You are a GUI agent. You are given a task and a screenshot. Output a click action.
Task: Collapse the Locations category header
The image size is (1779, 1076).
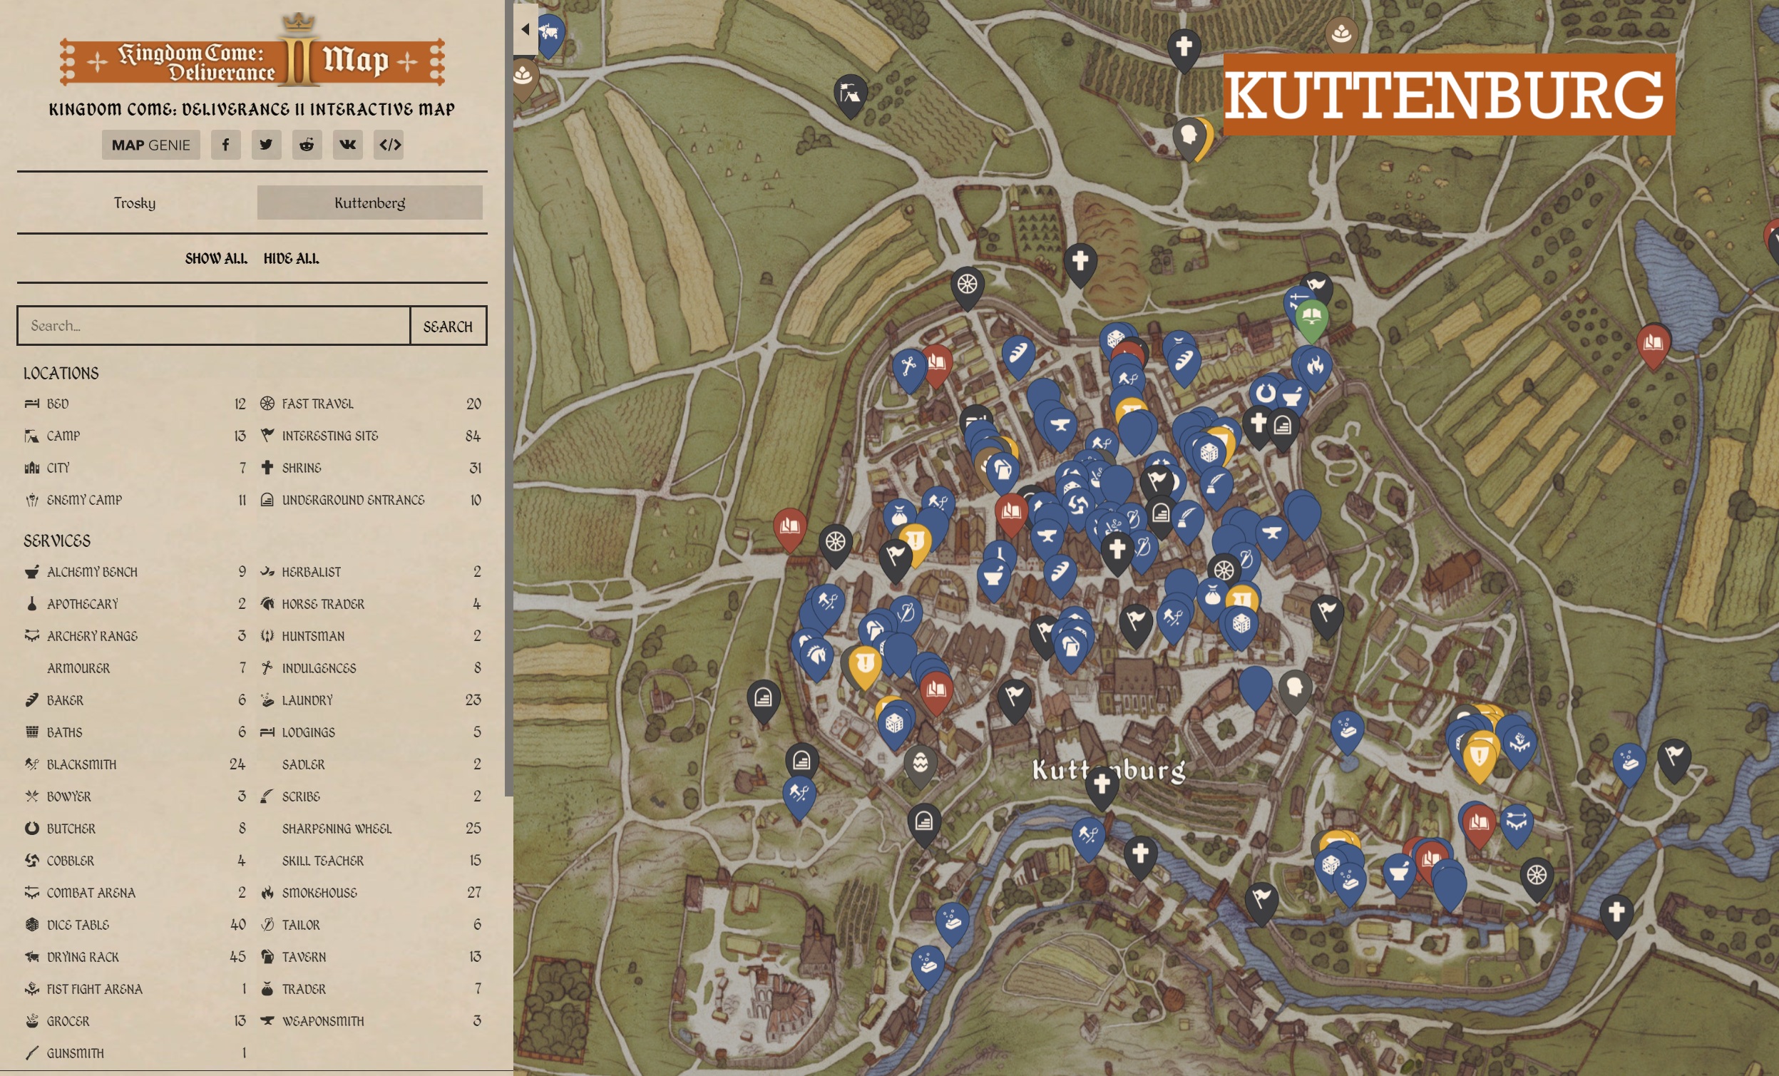[61, 374]
